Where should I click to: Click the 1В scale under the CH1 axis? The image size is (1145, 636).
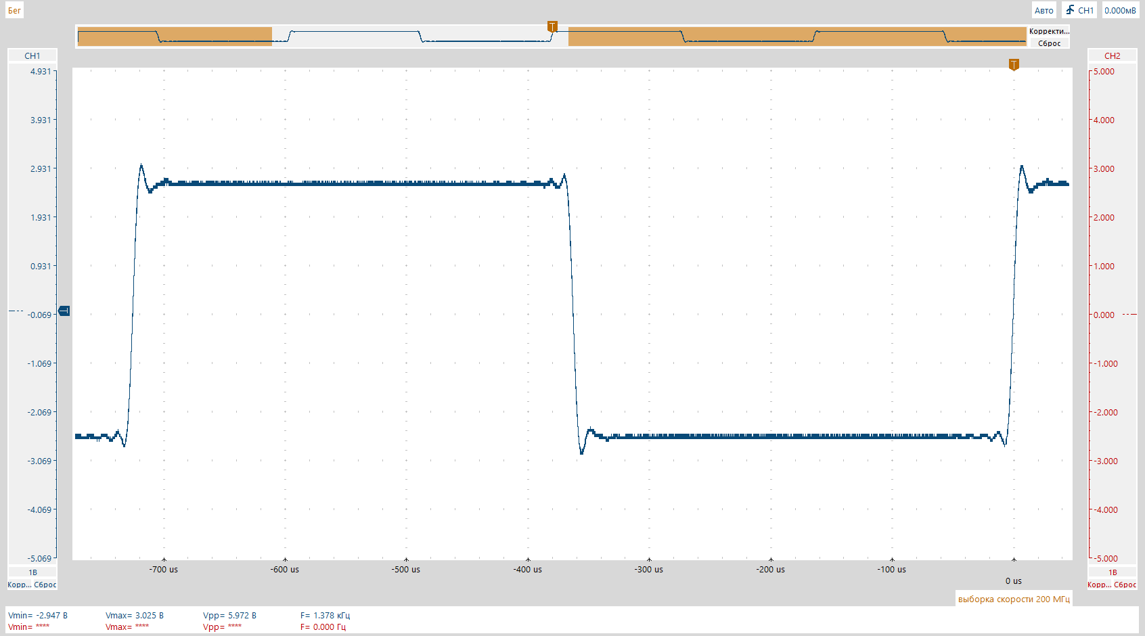pos(32,572)
